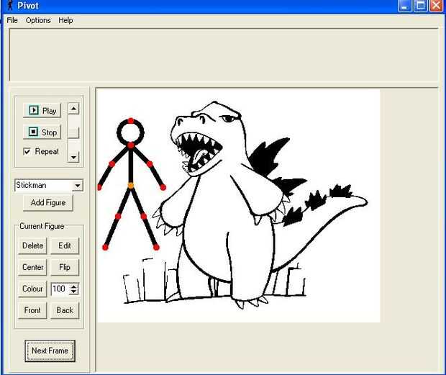
Task: Open the Stickman figure dropdown
Action: (78, 186)
